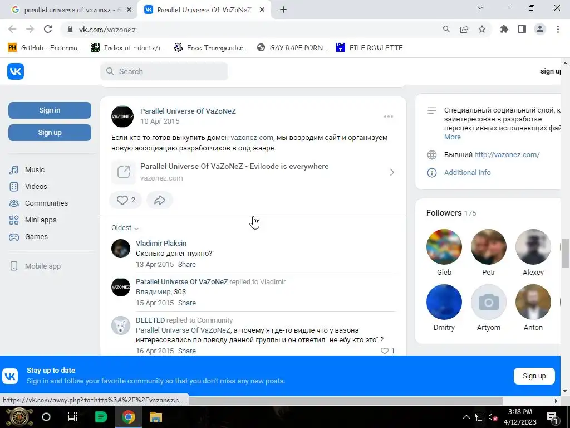Open follower Petr's avatar
The image size is (570, 428).
point(489,247)
